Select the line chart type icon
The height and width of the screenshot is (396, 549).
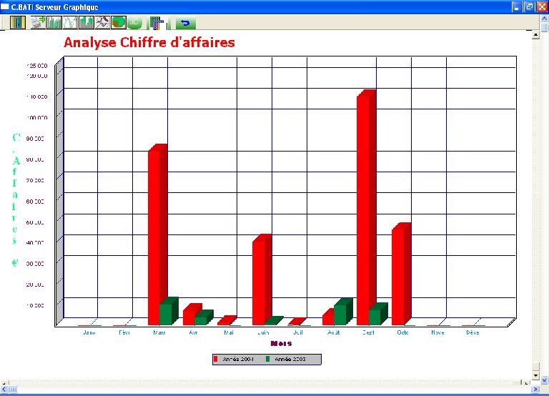[x=70, y=22]
